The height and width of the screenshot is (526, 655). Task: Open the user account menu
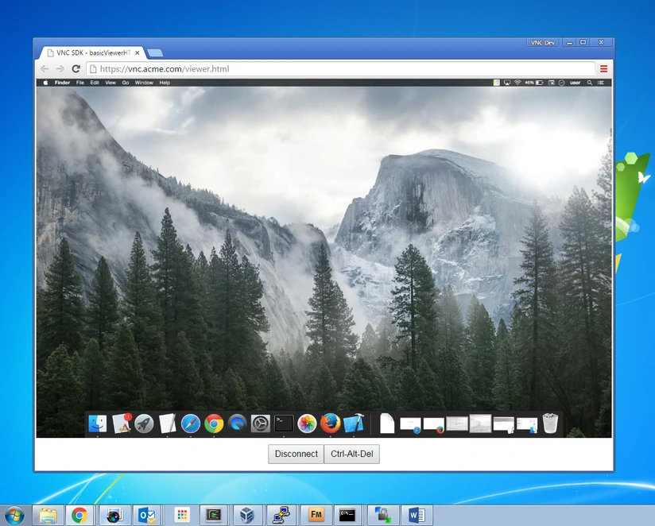(576, 83)
